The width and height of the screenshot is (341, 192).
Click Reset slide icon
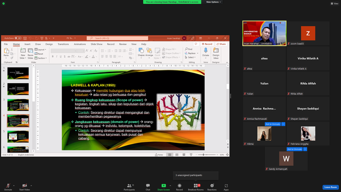pos(39,54)
